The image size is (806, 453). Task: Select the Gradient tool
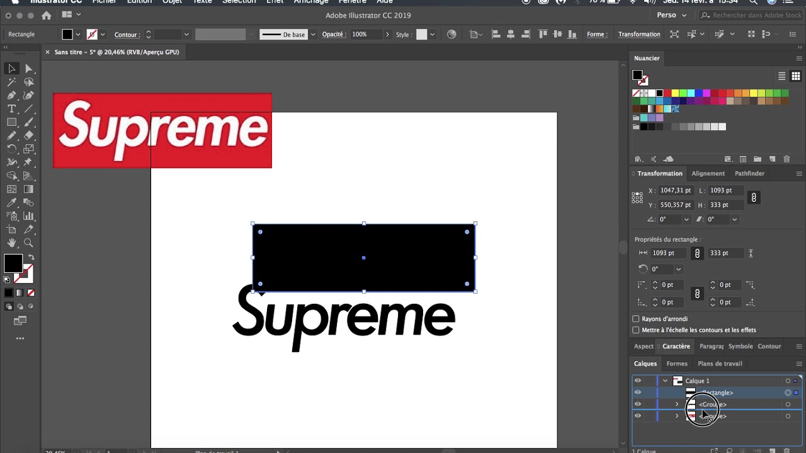pyautogui.click(x=28, y=189)
